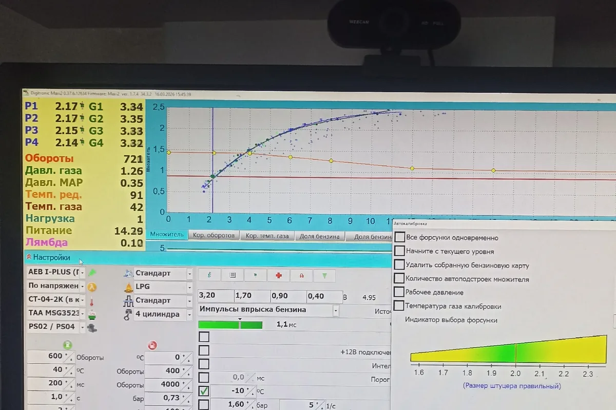Click the red petrol return icon
This screenshot has height=410, width=616.
152,345
